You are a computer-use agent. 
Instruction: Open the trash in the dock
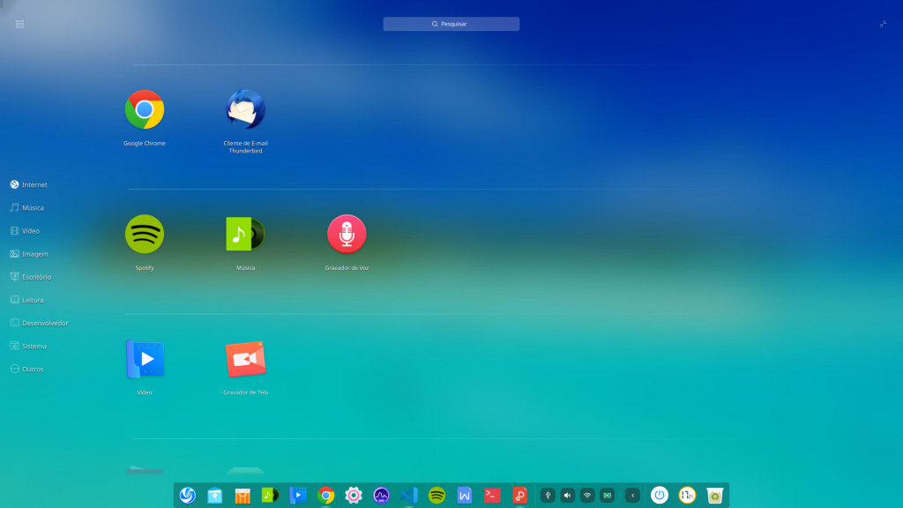(x=714, y=496)
